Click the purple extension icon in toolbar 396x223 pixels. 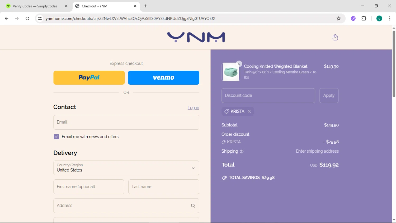[x=353, y=19]
